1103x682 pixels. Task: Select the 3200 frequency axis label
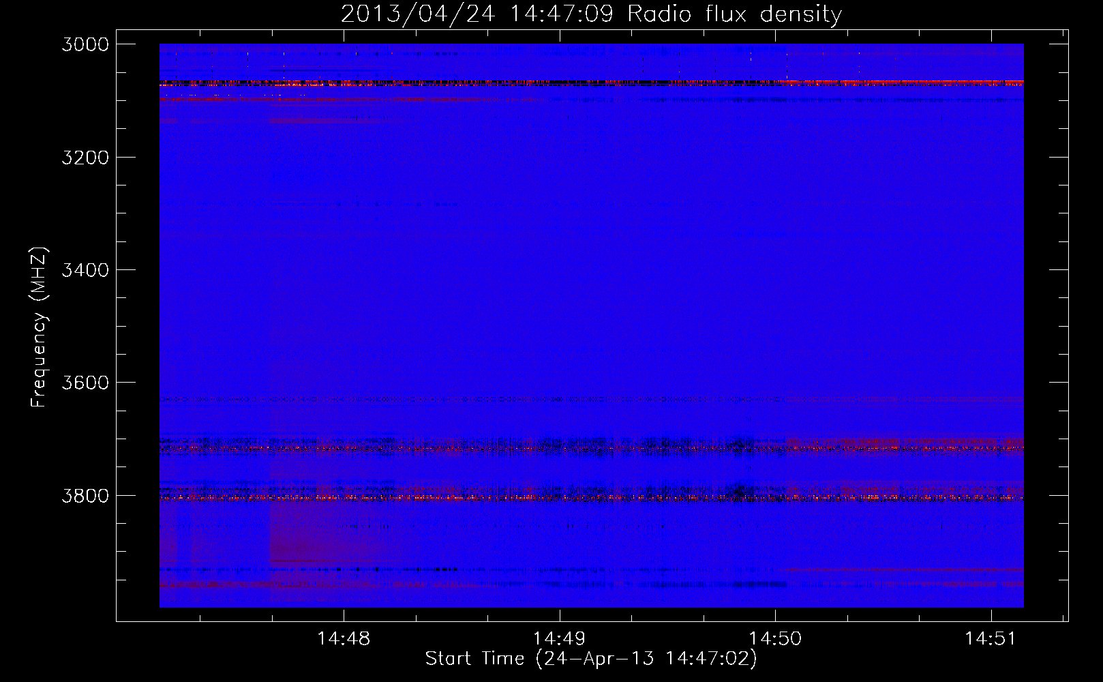click(85, 158)
